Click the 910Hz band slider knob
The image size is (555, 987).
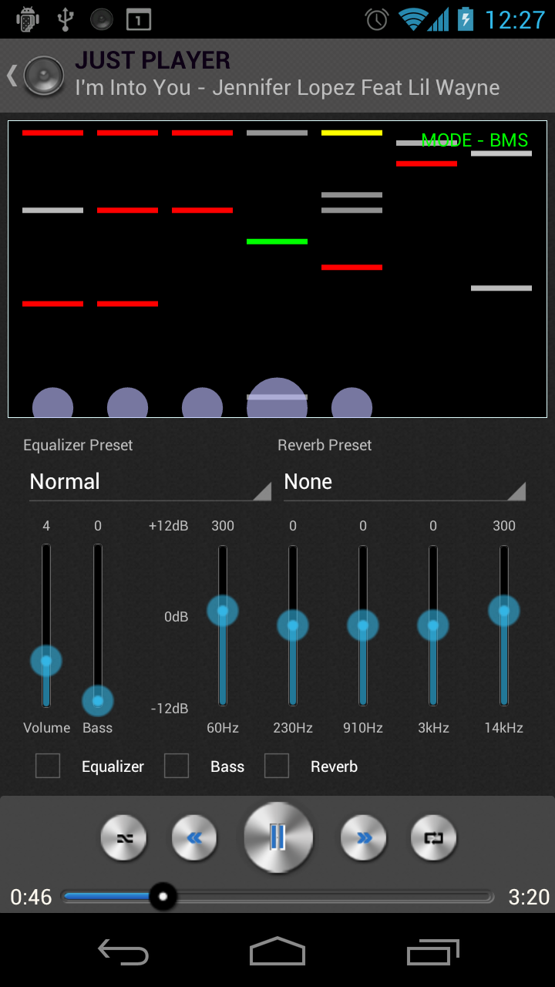[363, 625]
